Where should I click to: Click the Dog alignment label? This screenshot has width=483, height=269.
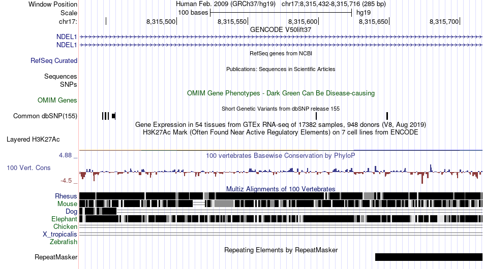tap(72, 211)
